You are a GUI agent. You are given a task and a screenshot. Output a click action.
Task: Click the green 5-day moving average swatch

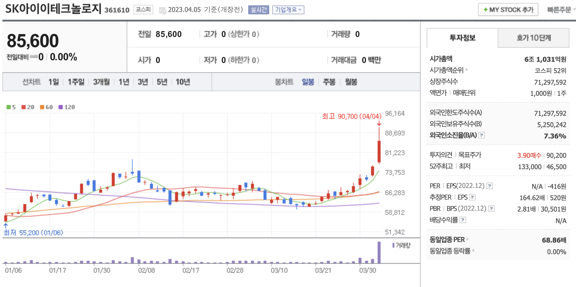[x=9, y=107]
